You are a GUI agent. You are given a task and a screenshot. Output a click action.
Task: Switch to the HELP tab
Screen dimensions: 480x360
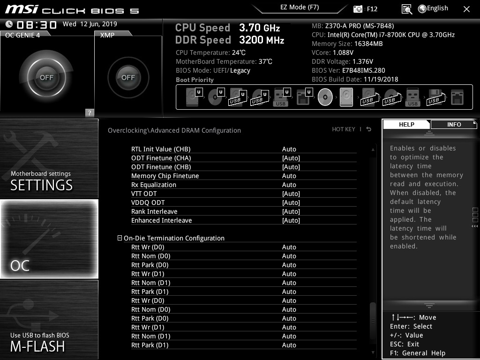click(406, 125)
